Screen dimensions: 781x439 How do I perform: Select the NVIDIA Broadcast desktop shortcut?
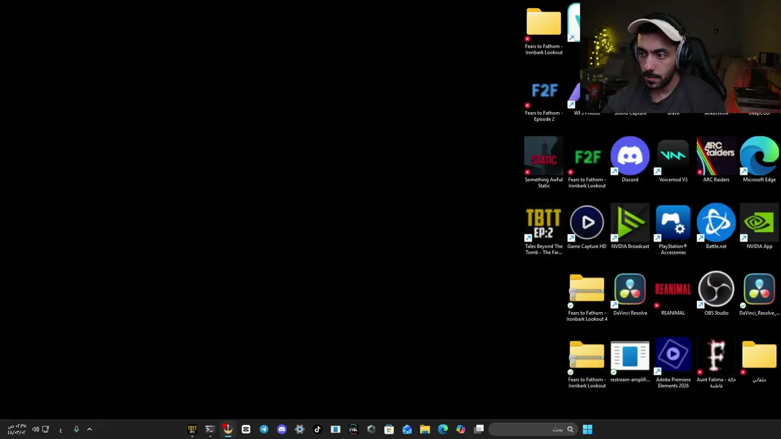(x=630, y=227)
